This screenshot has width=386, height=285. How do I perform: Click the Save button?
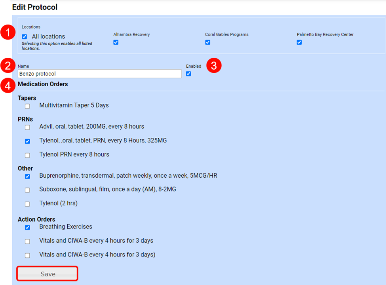[47, 274]
